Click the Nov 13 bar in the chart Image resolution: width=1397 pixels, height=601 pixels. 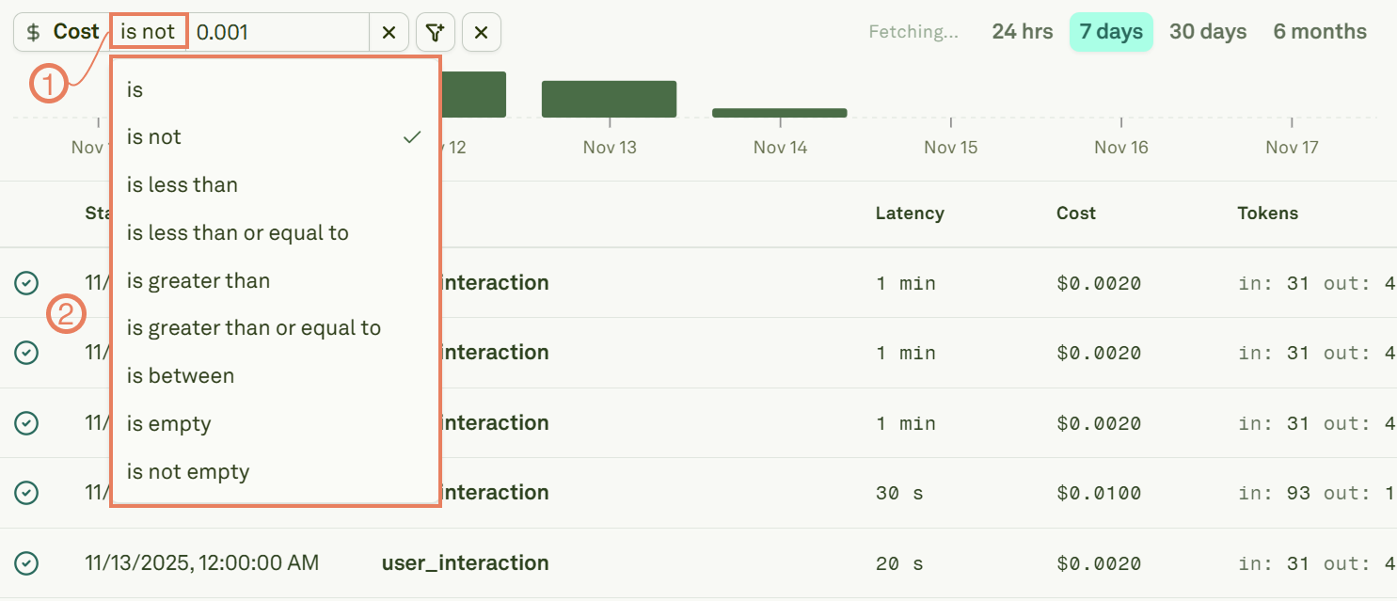609,98
